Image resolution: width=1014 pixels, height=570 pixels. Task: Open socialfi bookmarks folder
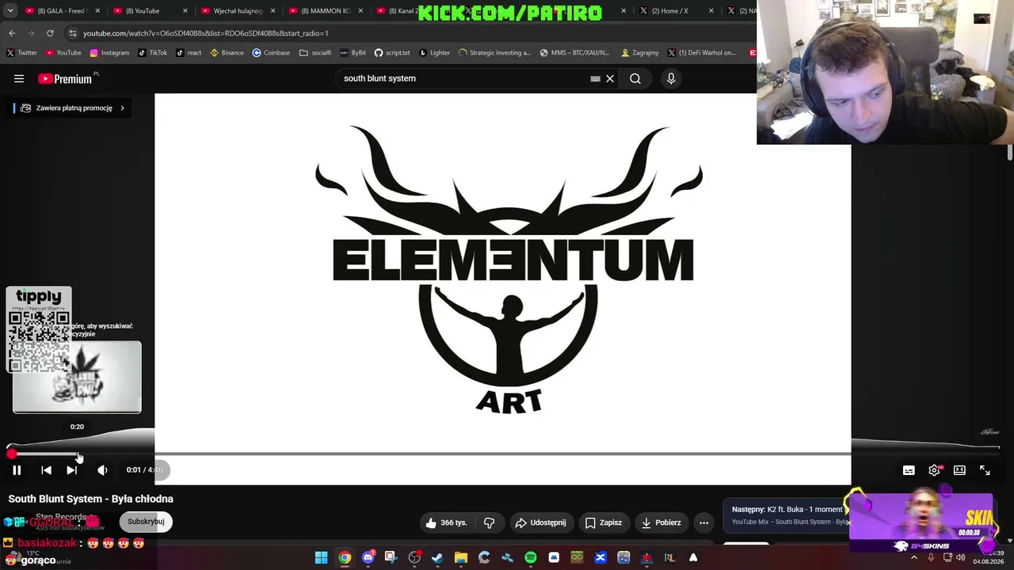315,53
